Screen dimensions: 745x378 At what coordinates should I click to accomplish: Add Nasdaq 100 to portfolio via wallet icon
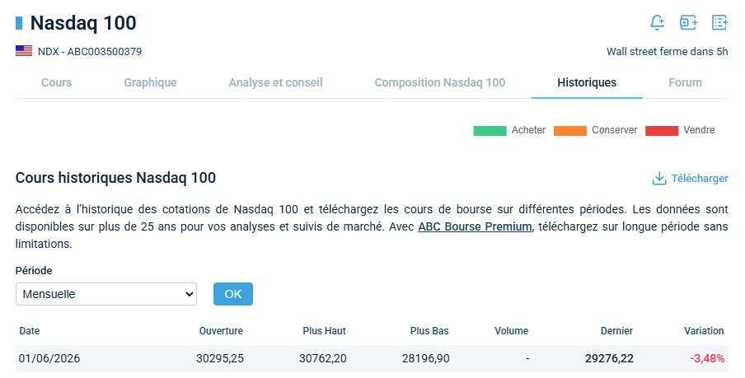[688, 22]
